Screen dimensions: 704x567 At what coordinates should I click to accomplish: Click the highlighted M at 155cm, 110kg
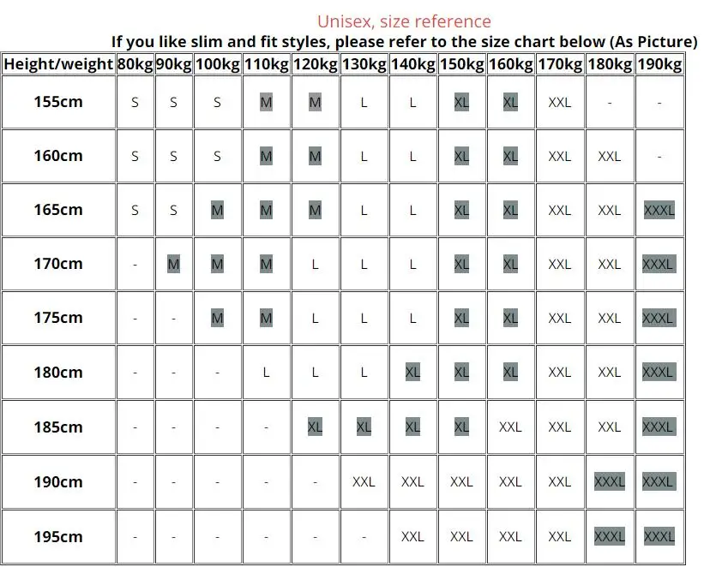click(266, 103)
